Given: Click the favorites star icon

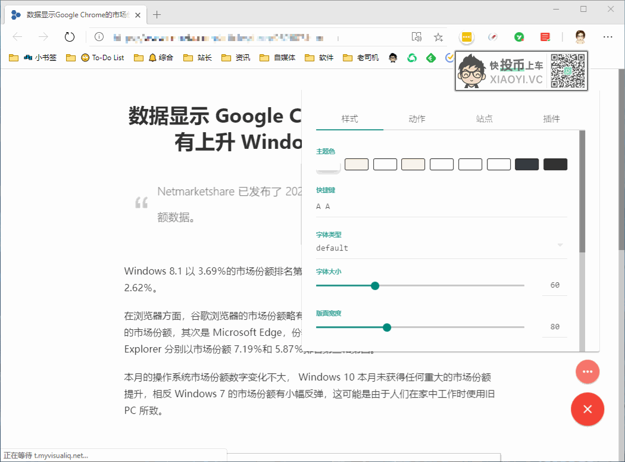Looking at the screenshot, I should point(439,37).
